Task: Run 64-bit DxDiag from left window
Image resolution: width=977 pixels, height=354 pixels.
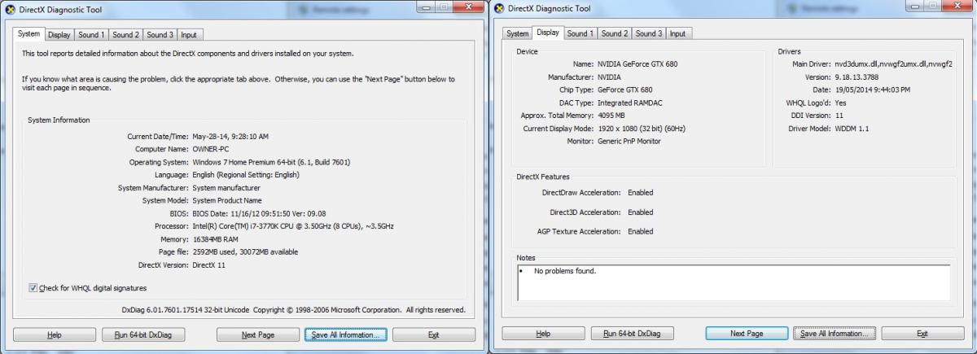Action: tap(143, 334)
